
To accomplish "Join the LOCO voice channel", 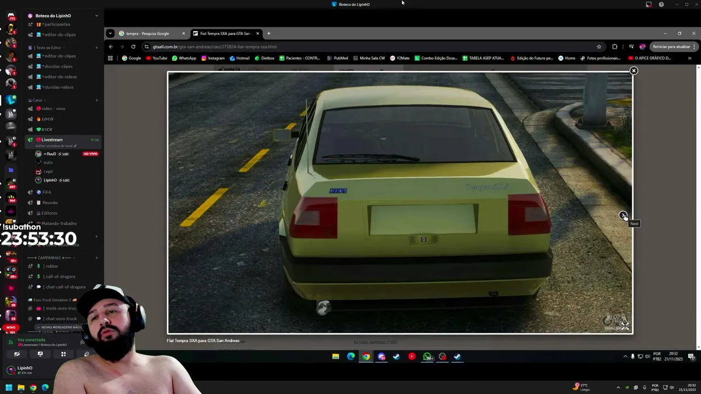I will click(x=63, y=119).
